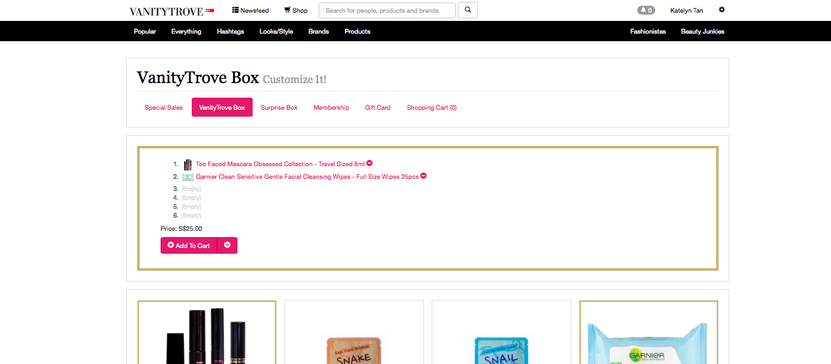
Task: Open Shopping Cart (0) tab
Action: (x=432, y=107)
